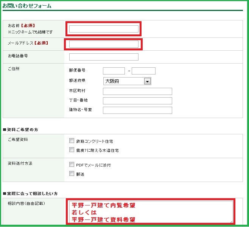Viewport: 249px width, 227px height.
Task: Click the 資料送付方法 row label
Action: pyautogui.click(x=20, y=163)
